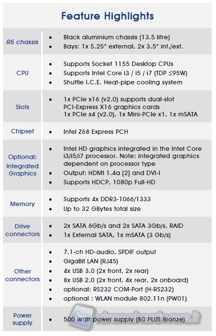Click the xtremehardware.it watermark logo icon
This screenshot has height=336, width=216.
82,318
